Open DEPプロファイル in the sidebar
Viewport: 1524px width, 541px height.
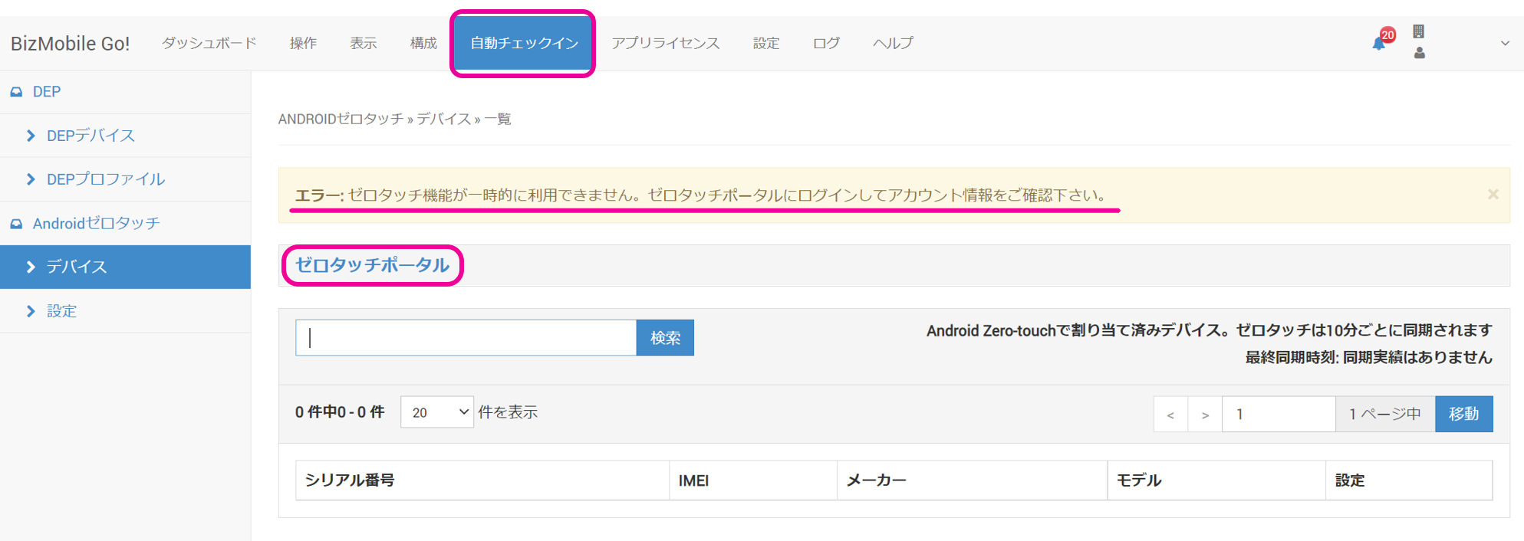pos(105,179)
